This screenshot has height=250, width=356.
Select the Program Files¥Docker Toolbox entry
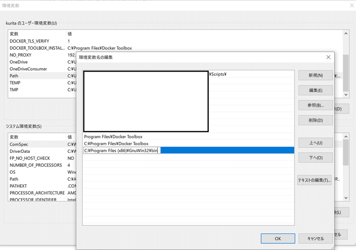coord(188,137)
